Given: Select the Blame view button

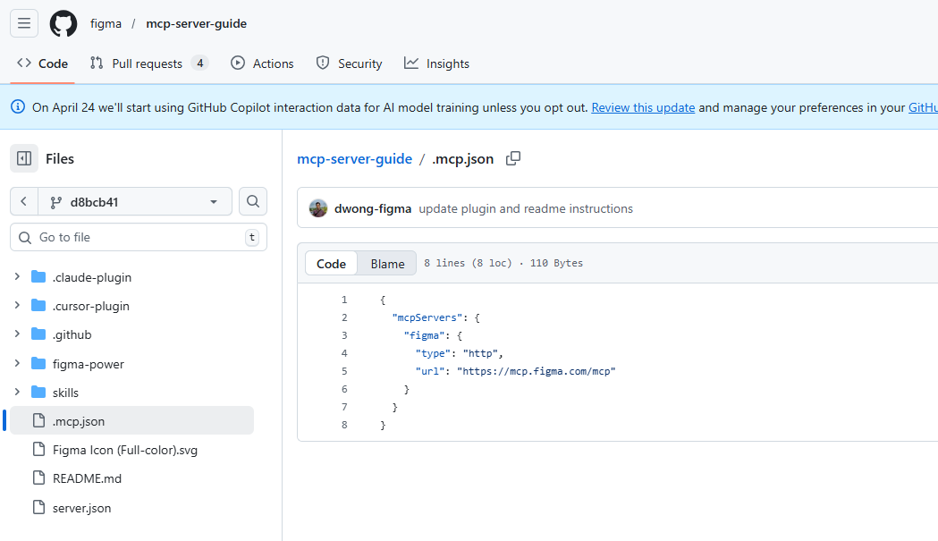Looking at the screenshot, I should (387, 263).
